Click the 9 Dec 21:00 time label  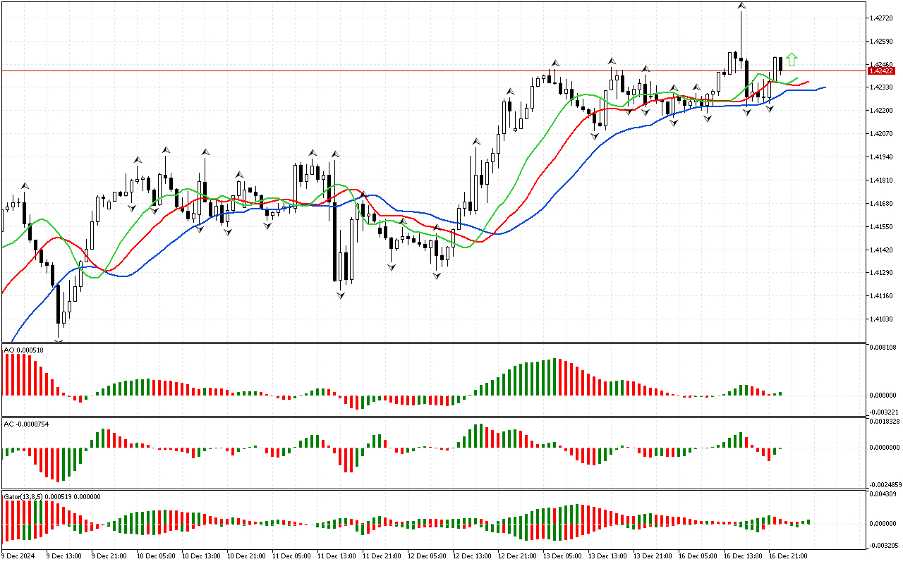click(x=109, y=556)
